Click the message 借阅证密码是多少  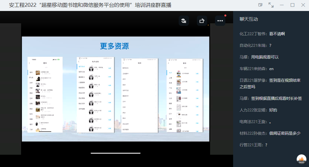pos(285,133)
